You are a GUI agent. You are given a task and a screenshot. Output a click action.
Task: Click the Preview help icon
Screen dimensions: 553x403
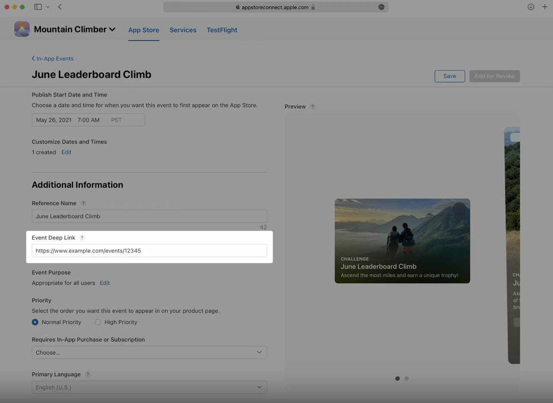click(x=312, y=106)
